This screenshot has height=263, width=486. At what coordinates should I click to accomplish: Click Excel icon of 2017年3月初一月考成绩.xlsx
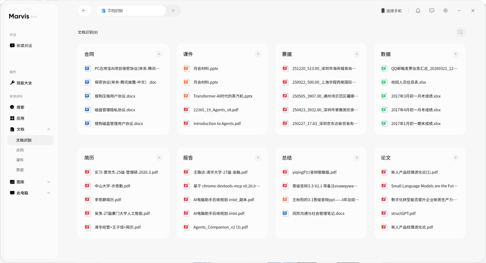pyautogui.click(x=384, y=96)
